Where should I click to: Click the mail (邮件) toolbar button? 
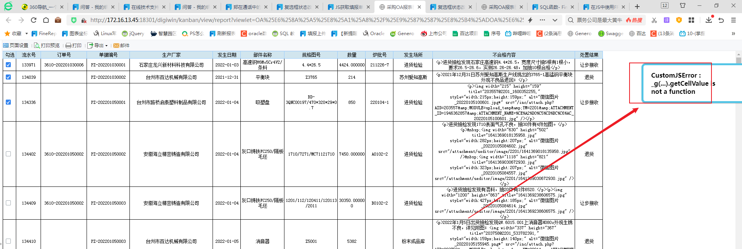coord(121,46)
